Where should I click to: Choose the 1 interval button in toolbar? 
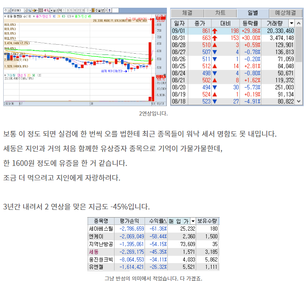pos(64,11)
